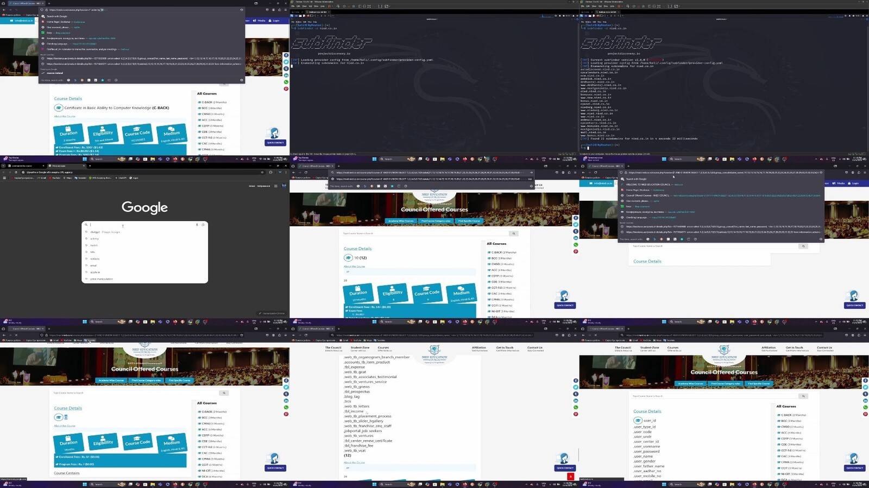Click 'user_father_name' in the user columns frame

[649, 466]
